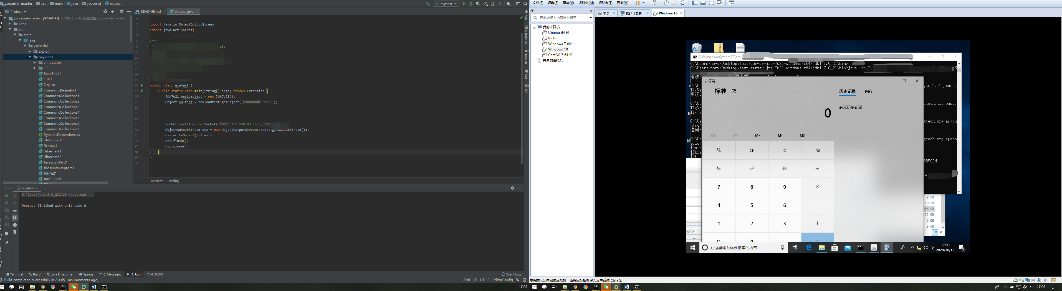The image size is (1062, 291).
Task: Expand the annotation package
Action: pos(35,63)
